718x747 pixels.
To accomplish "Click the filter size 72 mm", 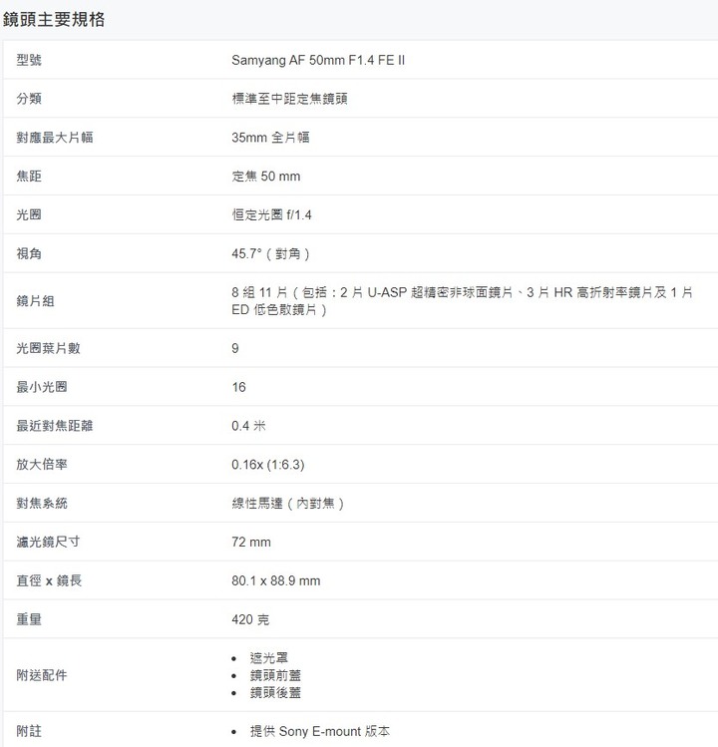I will [251, 542].
